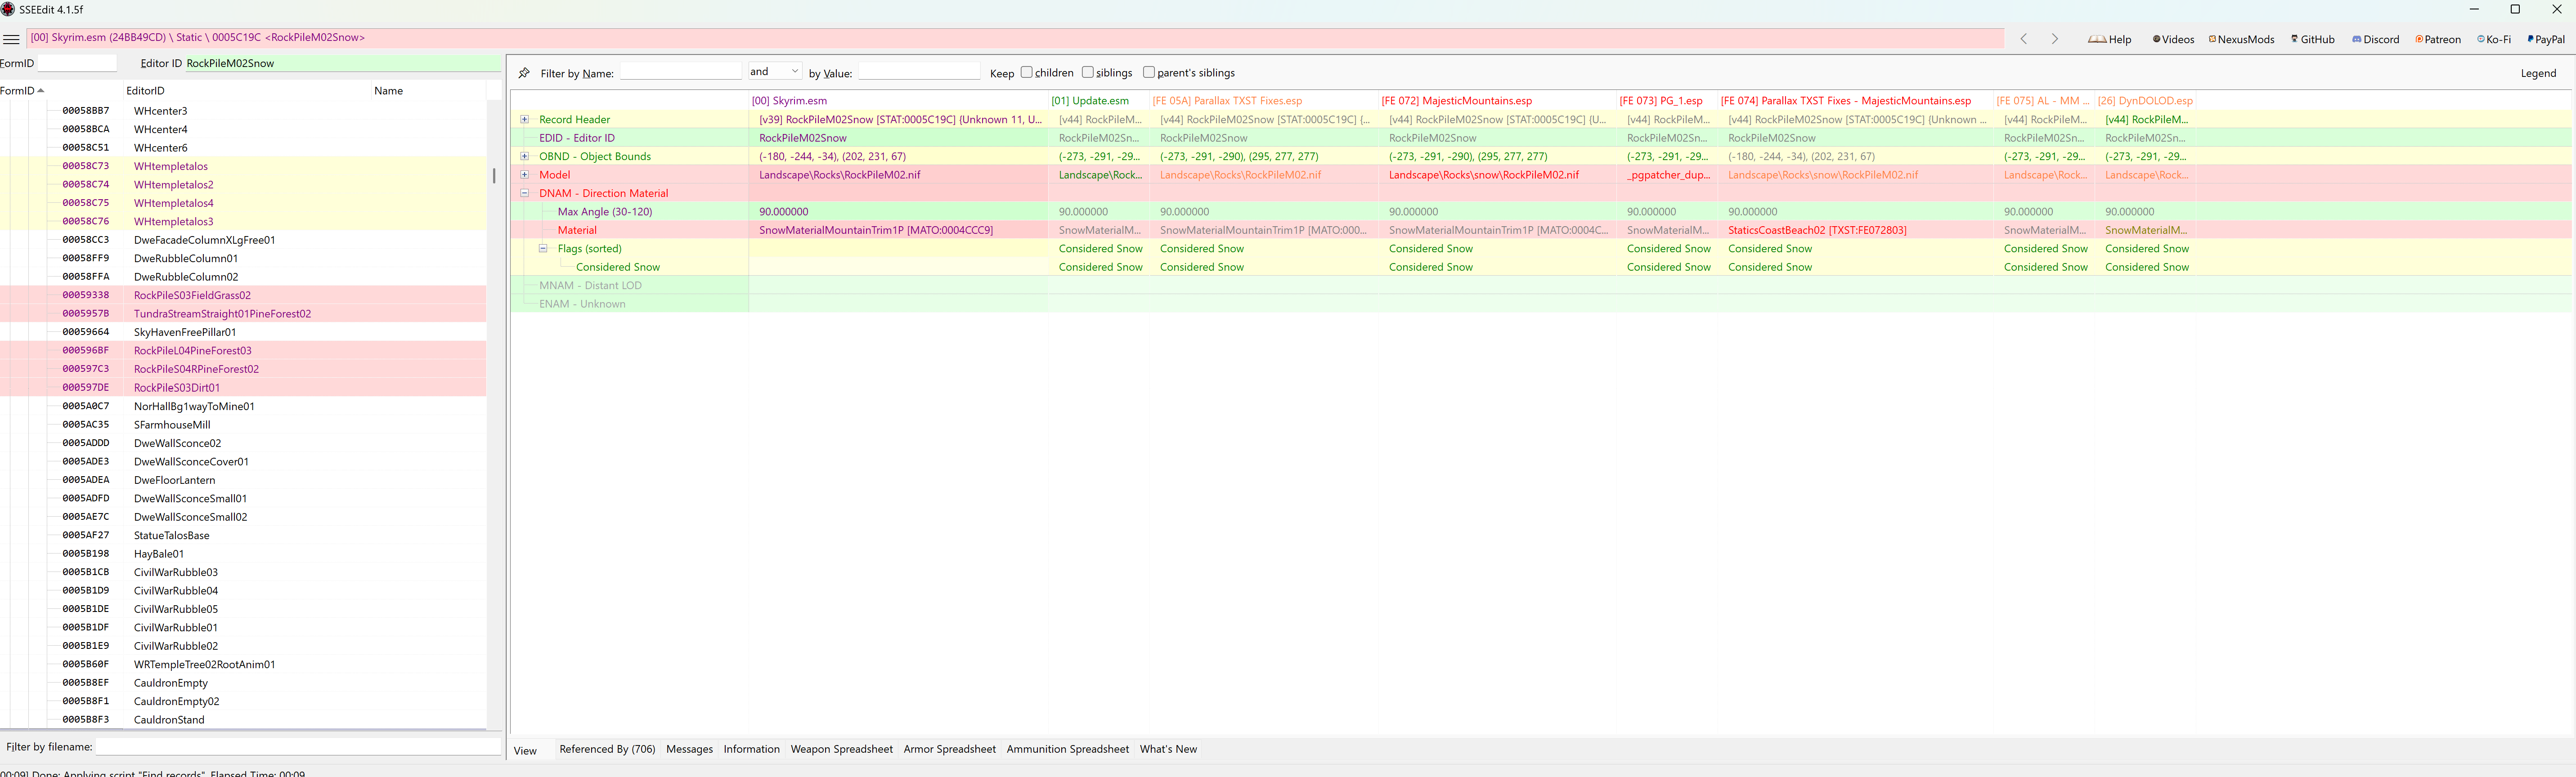Expand the Record Header row
Screen dimensions: 2576x777
pos(524,119)
